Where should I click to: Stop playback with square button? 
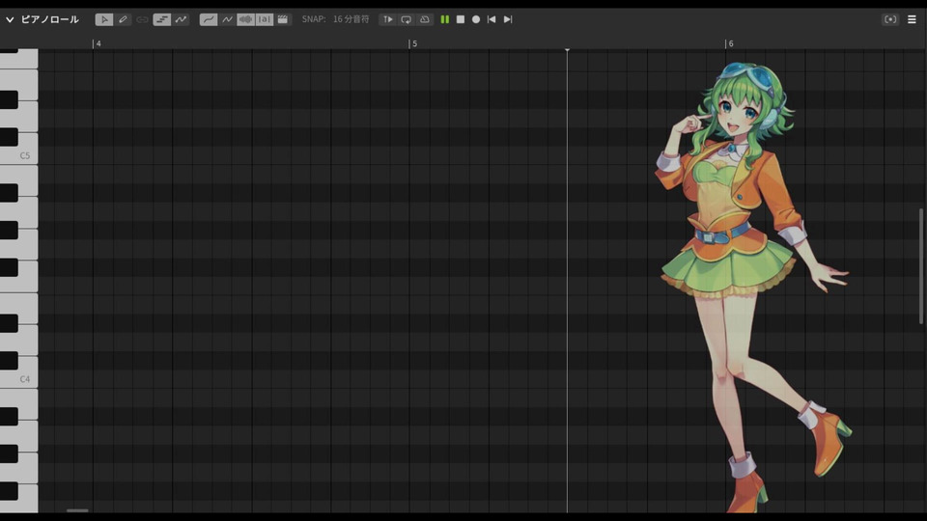coord(461,19)
